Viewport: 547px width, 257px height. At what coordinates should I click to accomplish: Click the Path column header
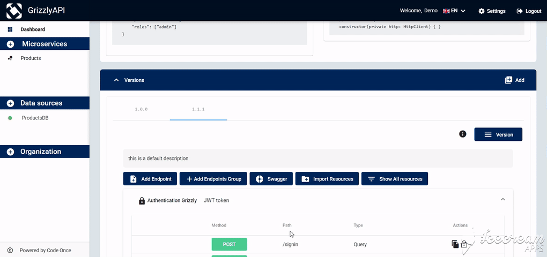point(287,225)
